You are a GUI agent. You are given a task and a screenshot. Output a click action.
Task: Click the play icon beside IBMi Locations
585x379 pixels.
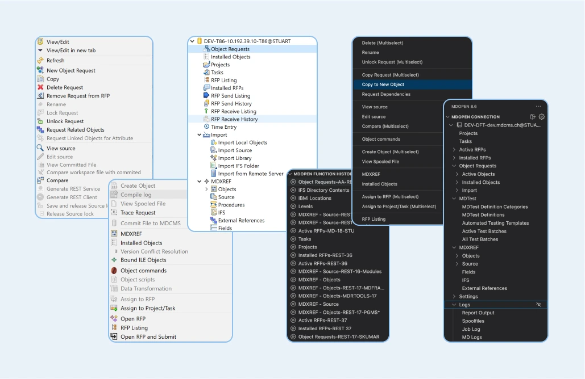[293, 199]
